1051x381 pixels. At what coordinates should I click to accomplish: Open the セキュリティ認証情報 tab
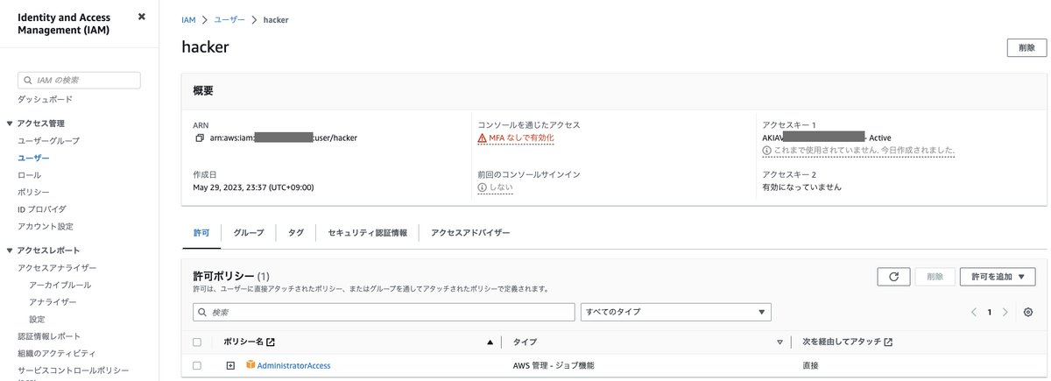(x=367, y=233)
